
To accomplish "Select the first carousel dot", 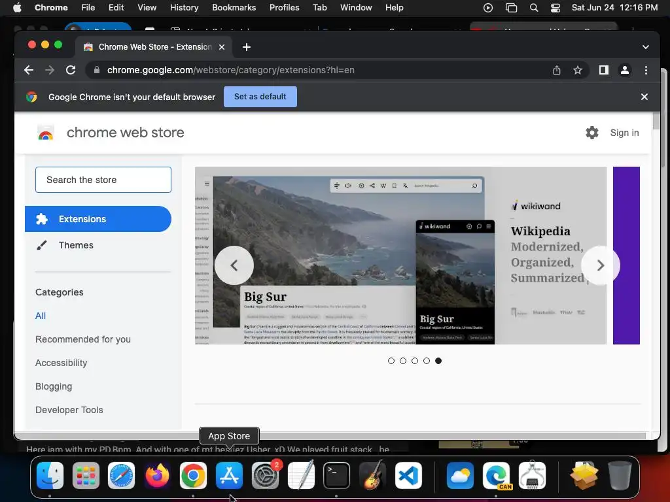I will 391,361.
